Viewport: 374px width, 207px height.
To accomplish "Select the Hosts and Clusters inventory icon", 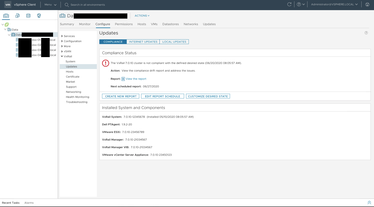I will pyautogui.click(x=6, y=16).
